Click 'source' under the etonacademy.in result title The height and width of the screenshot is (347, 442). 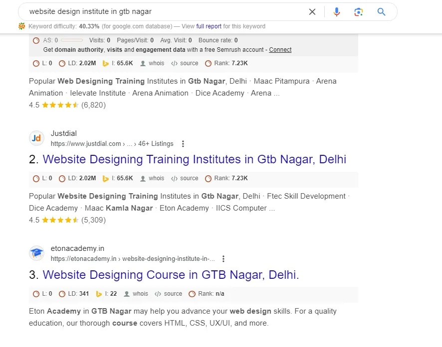(168, 294)
